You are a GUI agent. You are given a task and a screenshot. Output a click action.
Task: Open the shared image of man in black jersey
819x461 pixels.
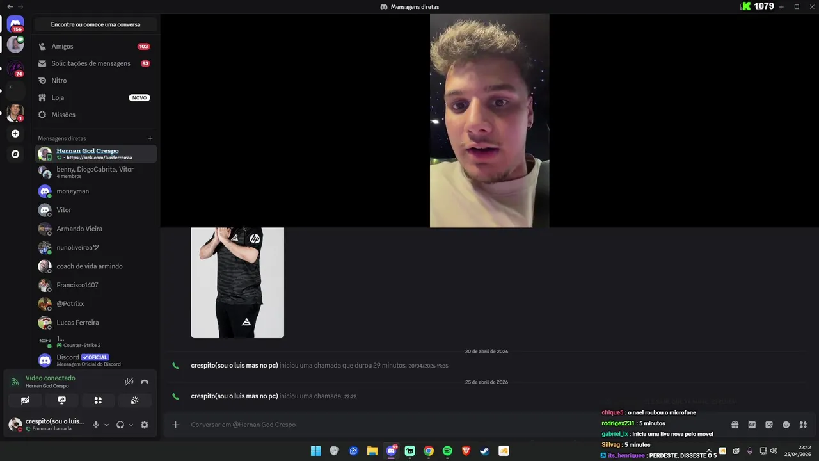tap(237, 282)
